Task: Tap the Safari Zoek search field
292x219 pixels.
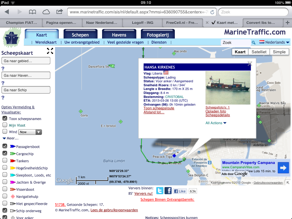Action: tap(253, 12)
